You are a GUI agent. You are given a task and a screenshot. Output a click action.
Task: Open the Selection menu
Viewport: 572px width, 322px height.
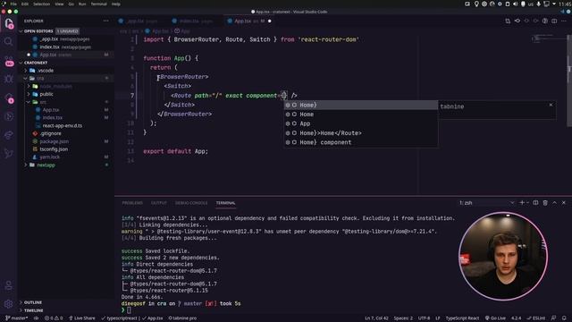pyautogui.click(x=42, y=4)
